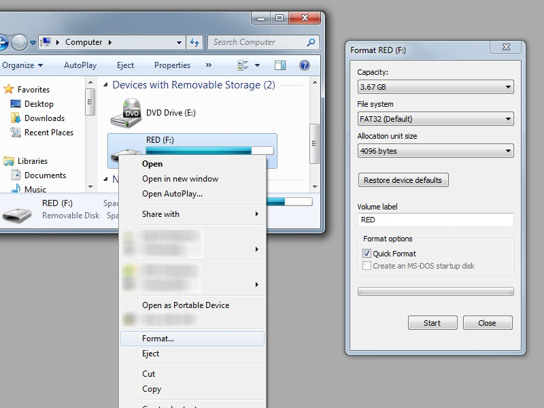This screenshot has height=408, width=544.
Task: Click the Desktop icon in Favorites
Action: click(x=16, y=104)
